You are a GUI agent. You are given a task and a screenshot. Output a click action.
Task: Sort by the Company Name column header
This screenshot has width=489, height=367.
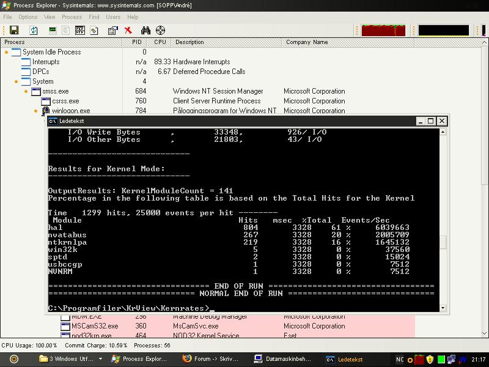[x=348, y=42]
